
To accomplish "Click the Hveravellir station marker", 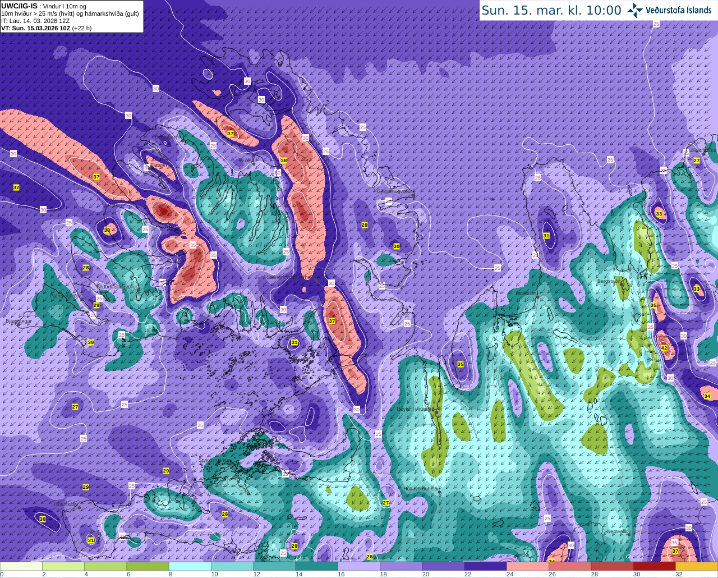I will coord(628,534).
